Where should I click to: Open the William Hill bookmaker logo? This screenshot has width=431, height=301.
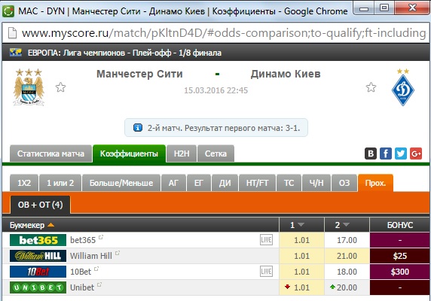[38, 256]
